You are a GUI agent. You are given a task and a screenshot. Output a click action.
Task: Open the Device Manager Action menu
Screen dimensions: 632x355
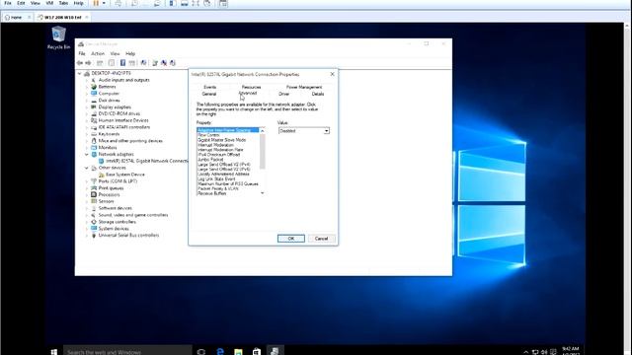pos(98,53)
